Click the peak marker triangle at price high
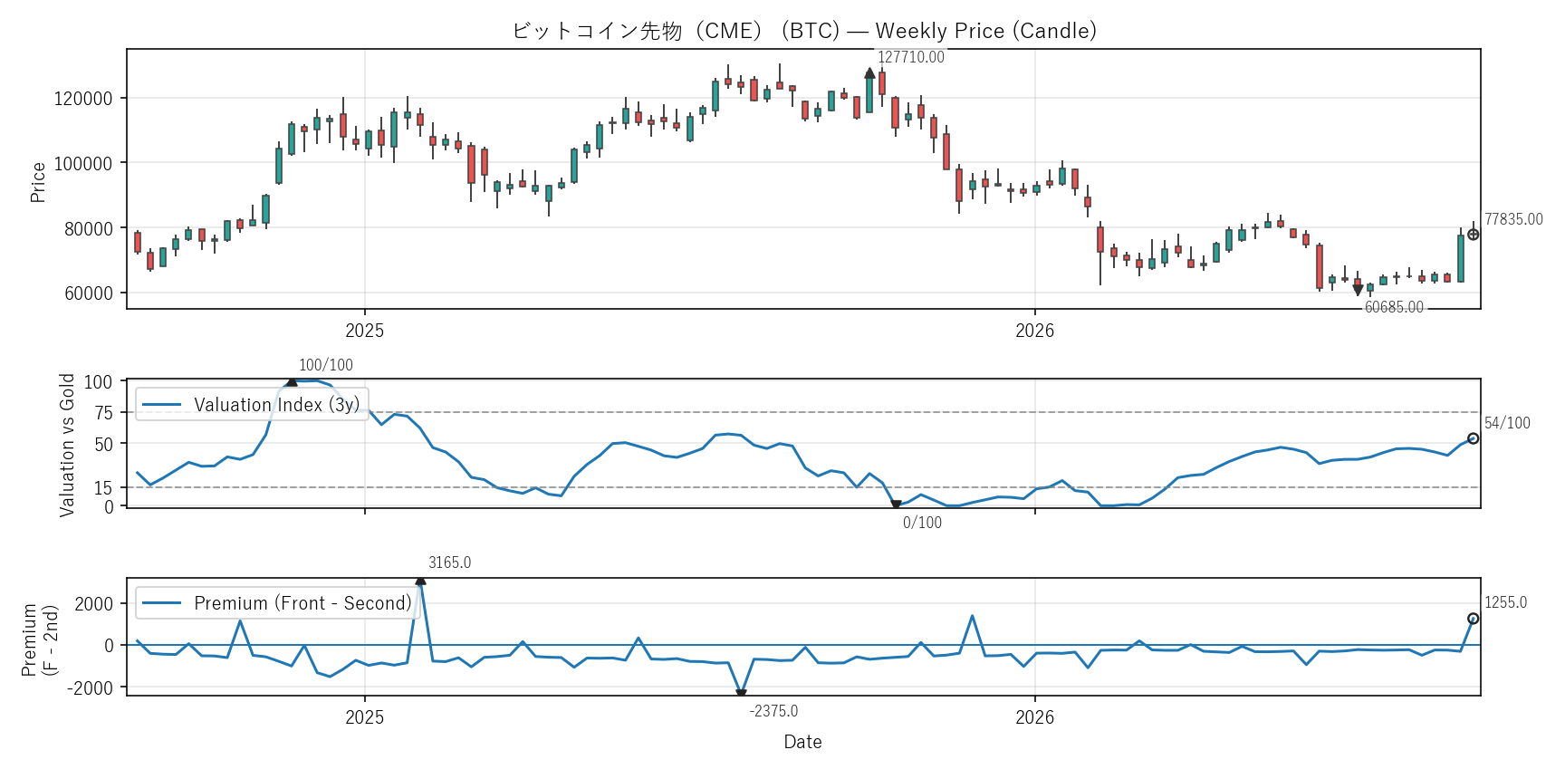The image size is (1565, 769). click(x=869, y=73)
